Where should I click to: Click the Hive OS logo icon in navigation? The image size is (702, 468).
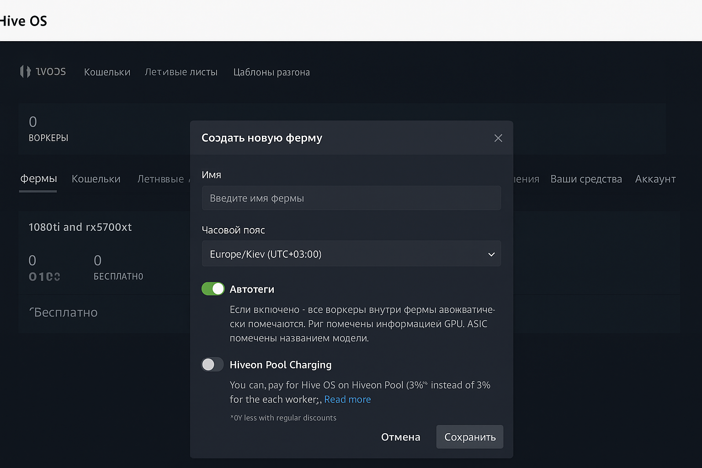pyautogui.click(x=25, y=71)
